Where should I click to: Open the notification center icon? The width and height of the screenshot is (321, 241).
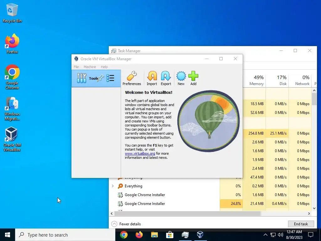(311, 235)
